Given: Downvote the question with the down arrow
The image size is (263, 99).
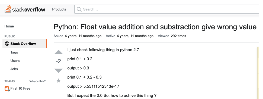Looking at the screenshot, I should coord(59,71).
